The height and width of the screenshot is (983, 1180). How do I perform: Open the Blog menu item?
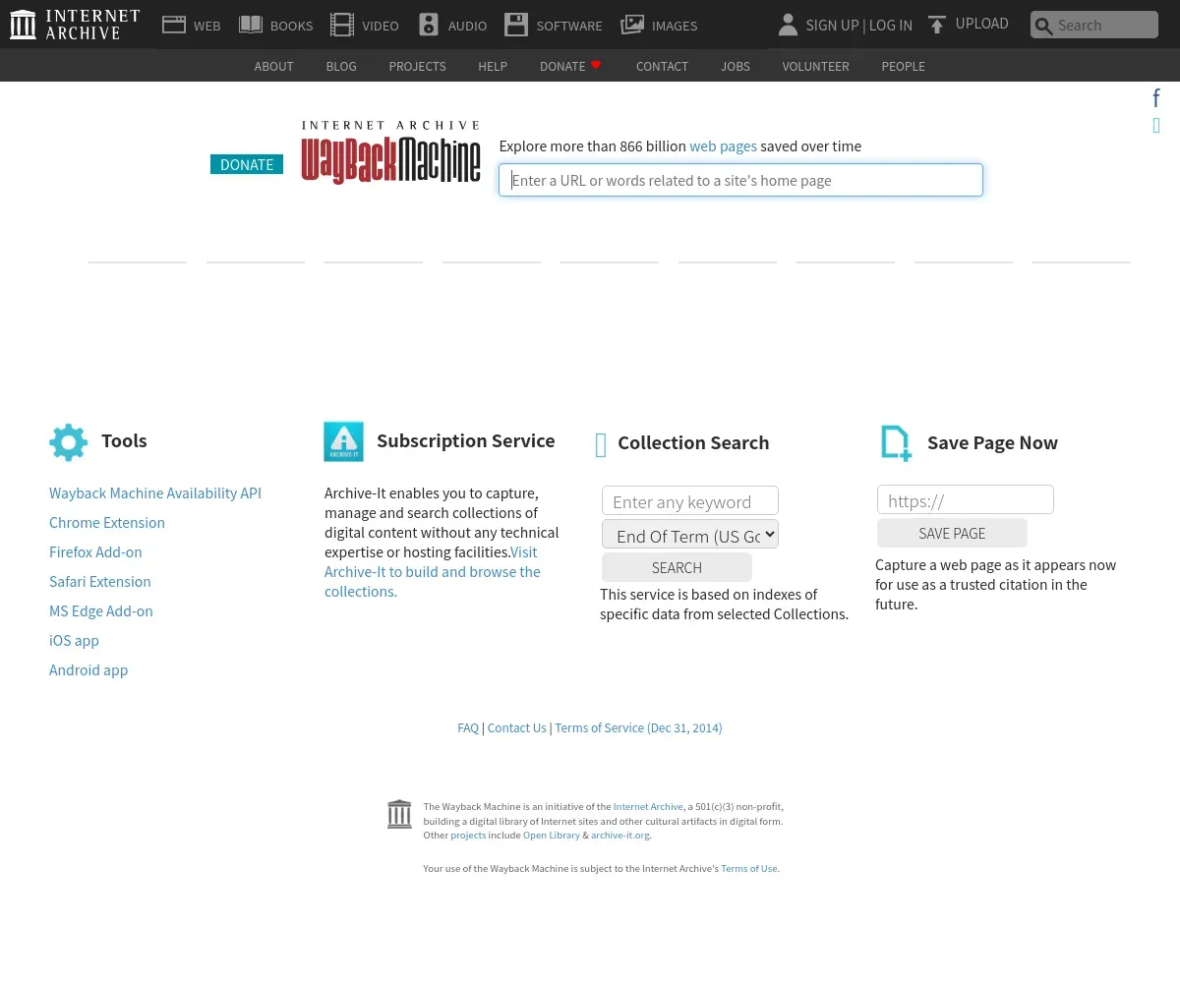(341, 66)
